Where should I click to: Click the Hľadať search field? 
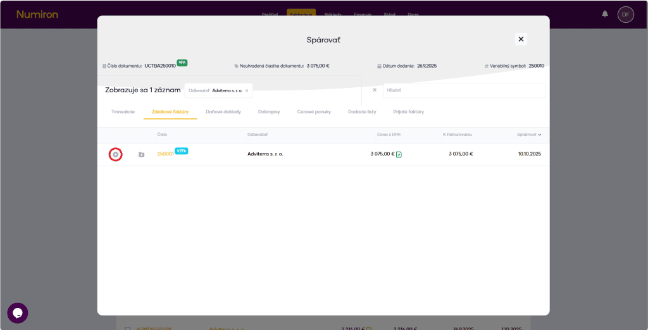point(463,90)
